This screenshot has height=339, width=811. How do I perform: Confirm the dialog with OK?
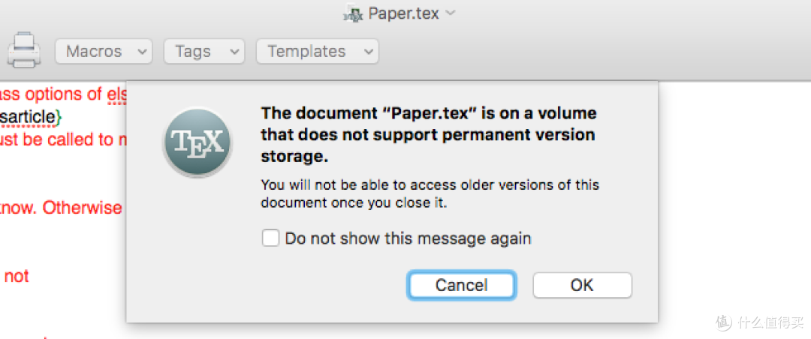click(x=583, y=285)
